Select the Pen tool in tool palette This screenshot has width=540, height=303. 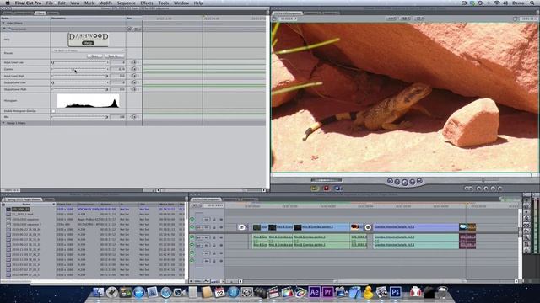526,251
